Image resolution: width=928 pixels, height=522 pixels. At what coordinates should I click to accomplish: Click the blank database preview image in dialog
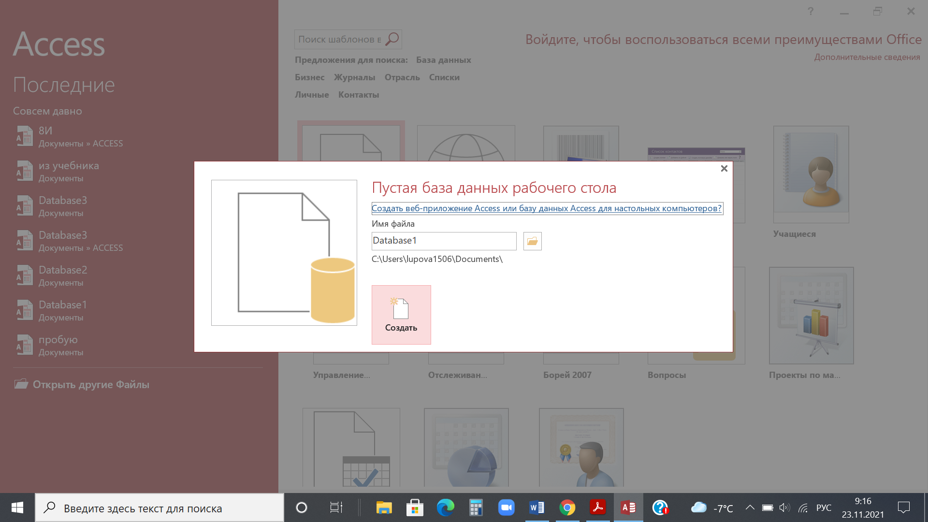click(284, 253)
